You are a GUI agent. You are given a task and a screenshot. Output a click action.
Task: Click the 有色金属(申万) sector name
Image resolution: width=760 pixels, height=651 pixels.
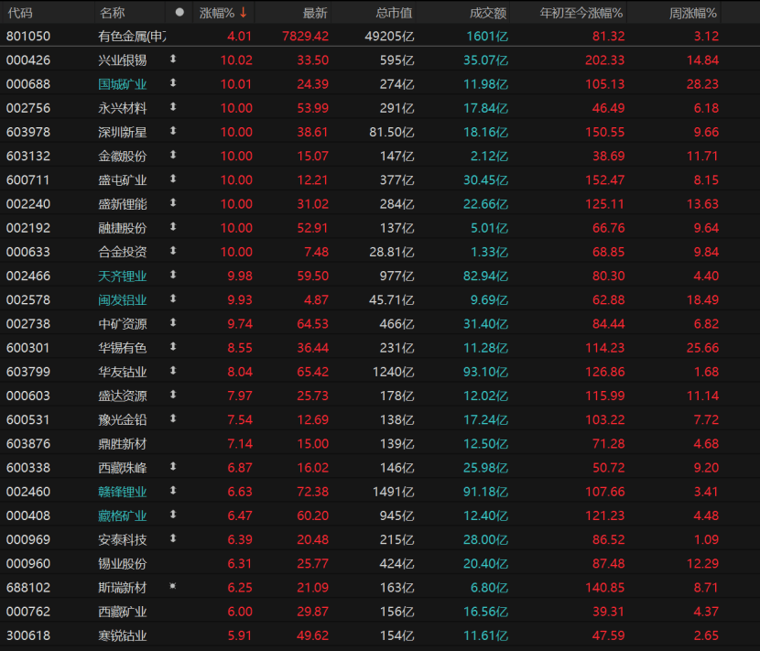point(133,36)
